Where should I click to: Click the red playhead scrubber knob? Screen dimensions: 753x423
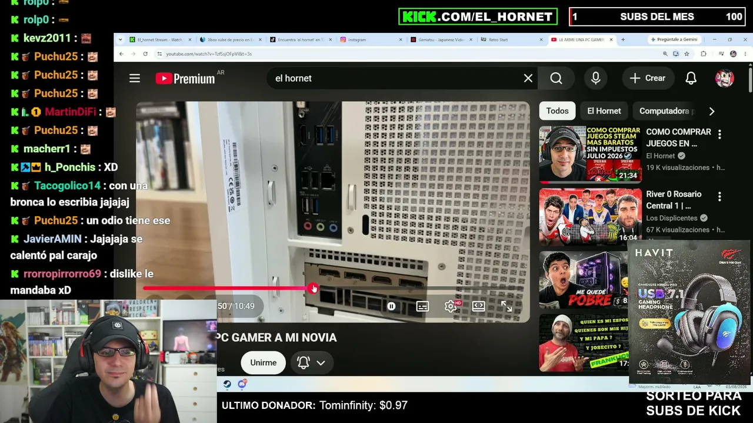(x=314, y=288)
